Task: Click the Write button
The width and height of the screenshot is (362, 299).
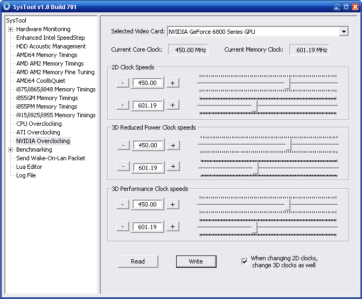Action: click(196, 261)
